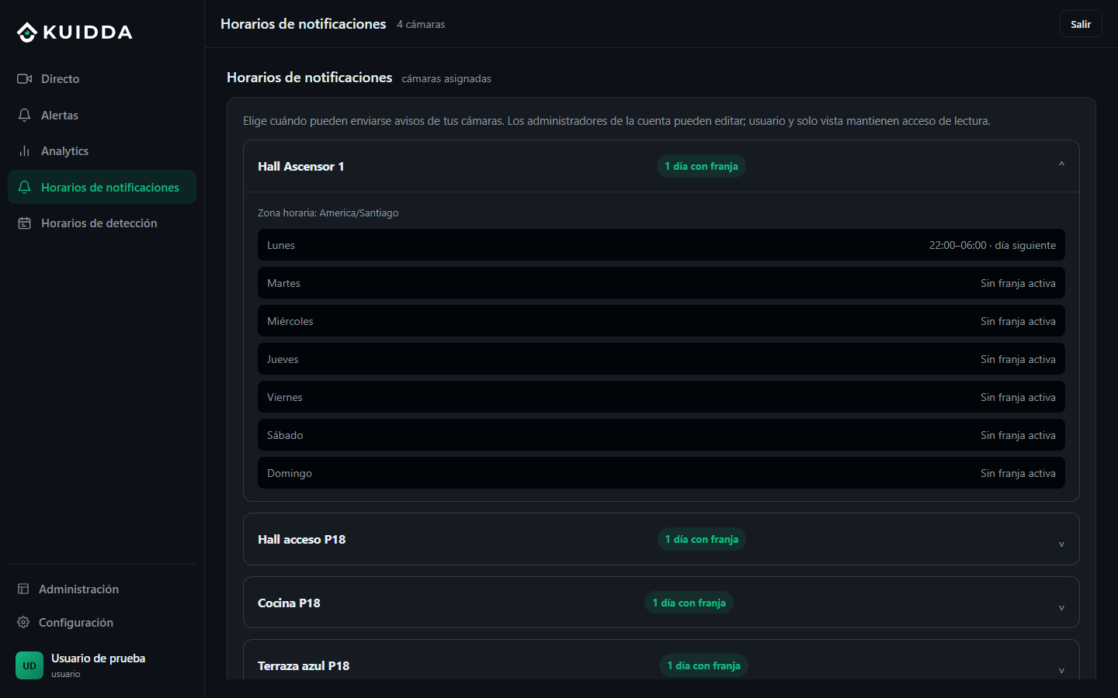
Task: Click the Alertas bell icon
Action: point(24,115)
